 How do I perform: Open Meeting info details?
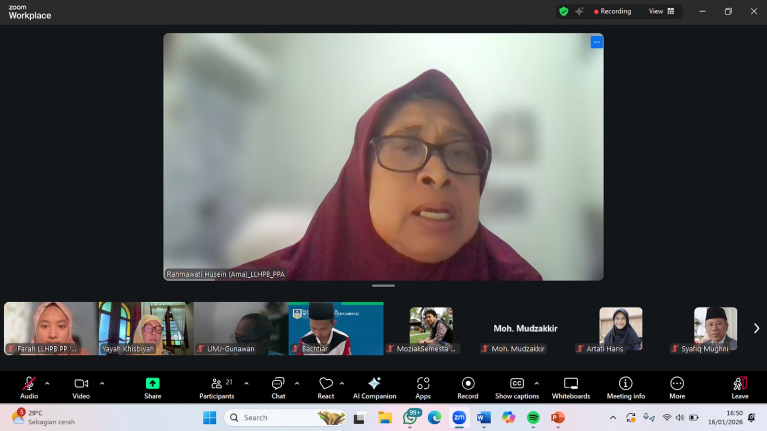(x=626, y=388)
